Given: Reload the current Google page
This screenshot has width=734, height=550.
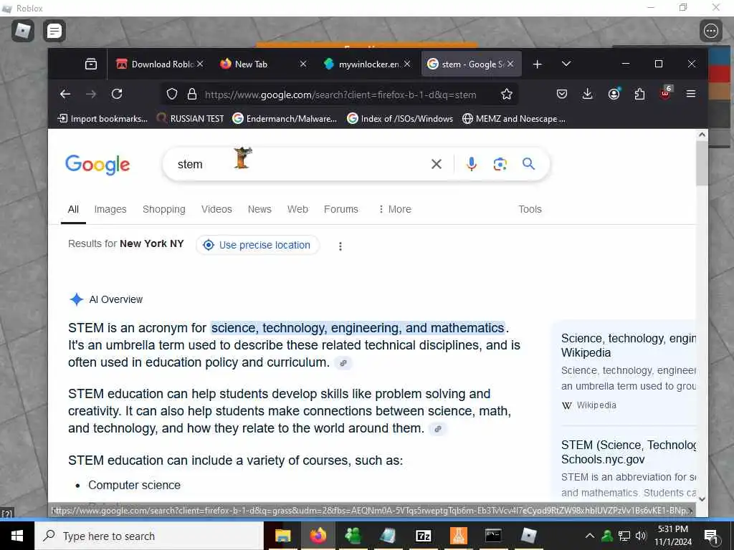Looking at the screenshot, I should (117, 94).
